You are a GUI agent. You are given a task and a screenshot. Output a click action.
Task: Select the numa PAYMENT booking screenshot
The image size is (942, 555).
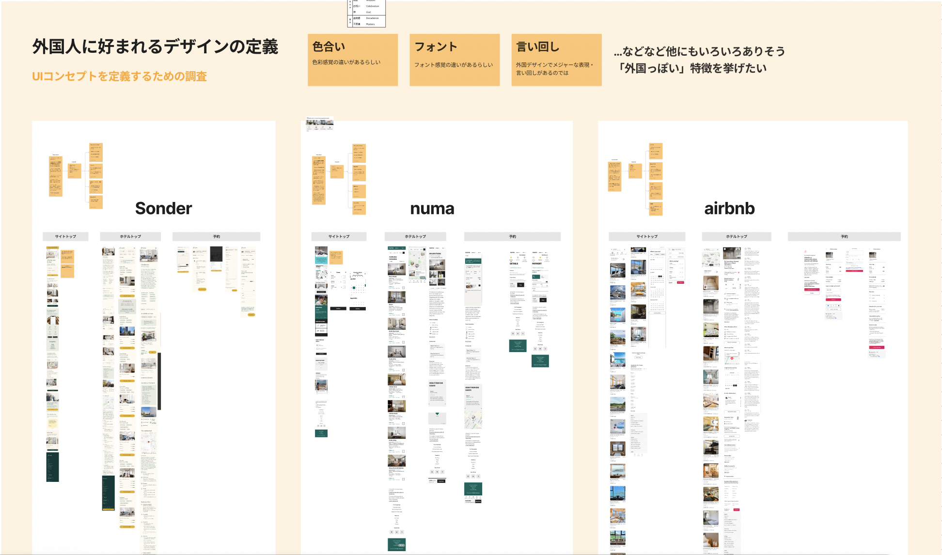(x=540, y=308)
